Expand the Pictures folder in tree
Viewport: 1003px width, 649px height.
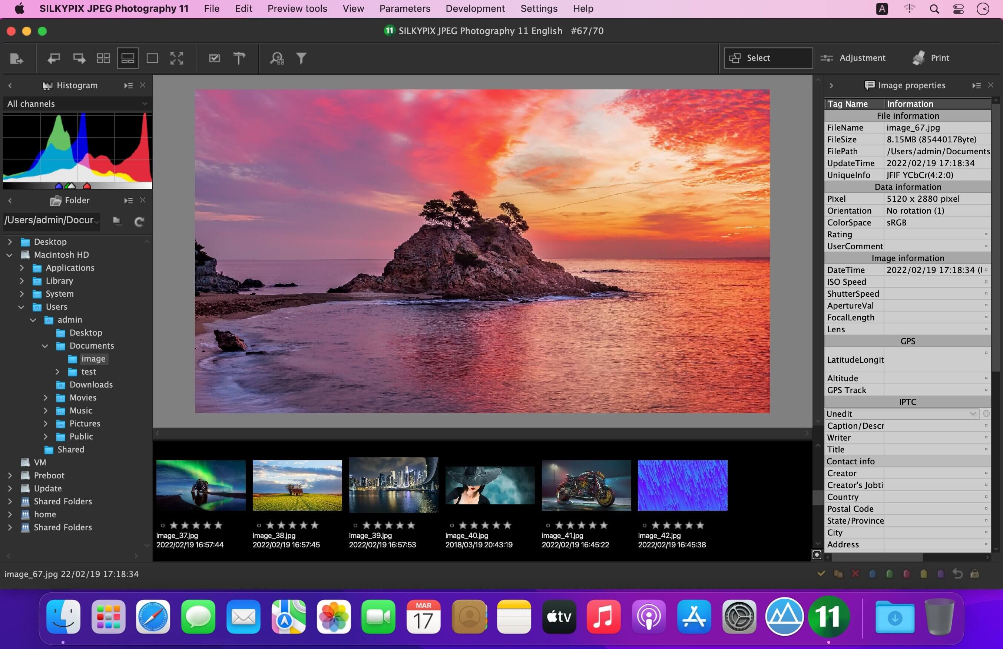46,424
